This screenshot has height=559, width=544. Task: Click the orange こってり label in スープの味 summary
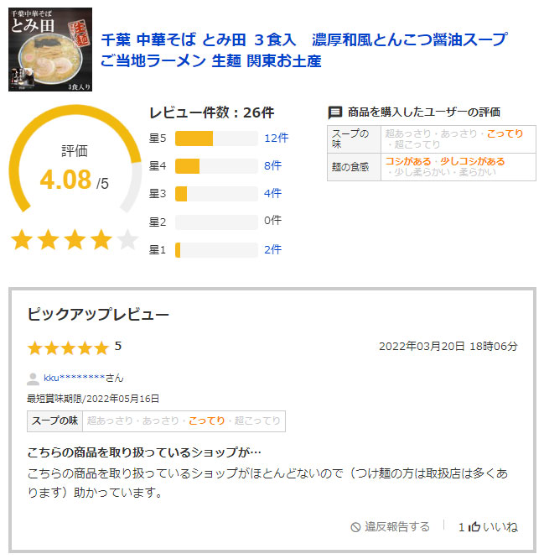coord(505,133)
